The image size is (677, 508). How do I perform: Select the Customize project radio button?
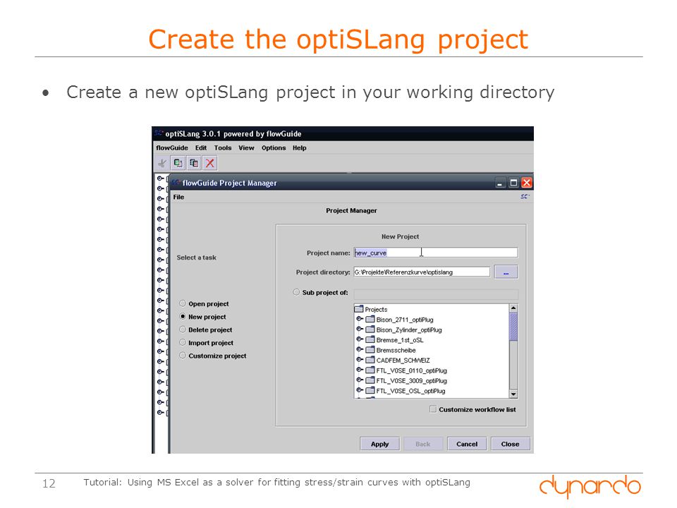183,355
